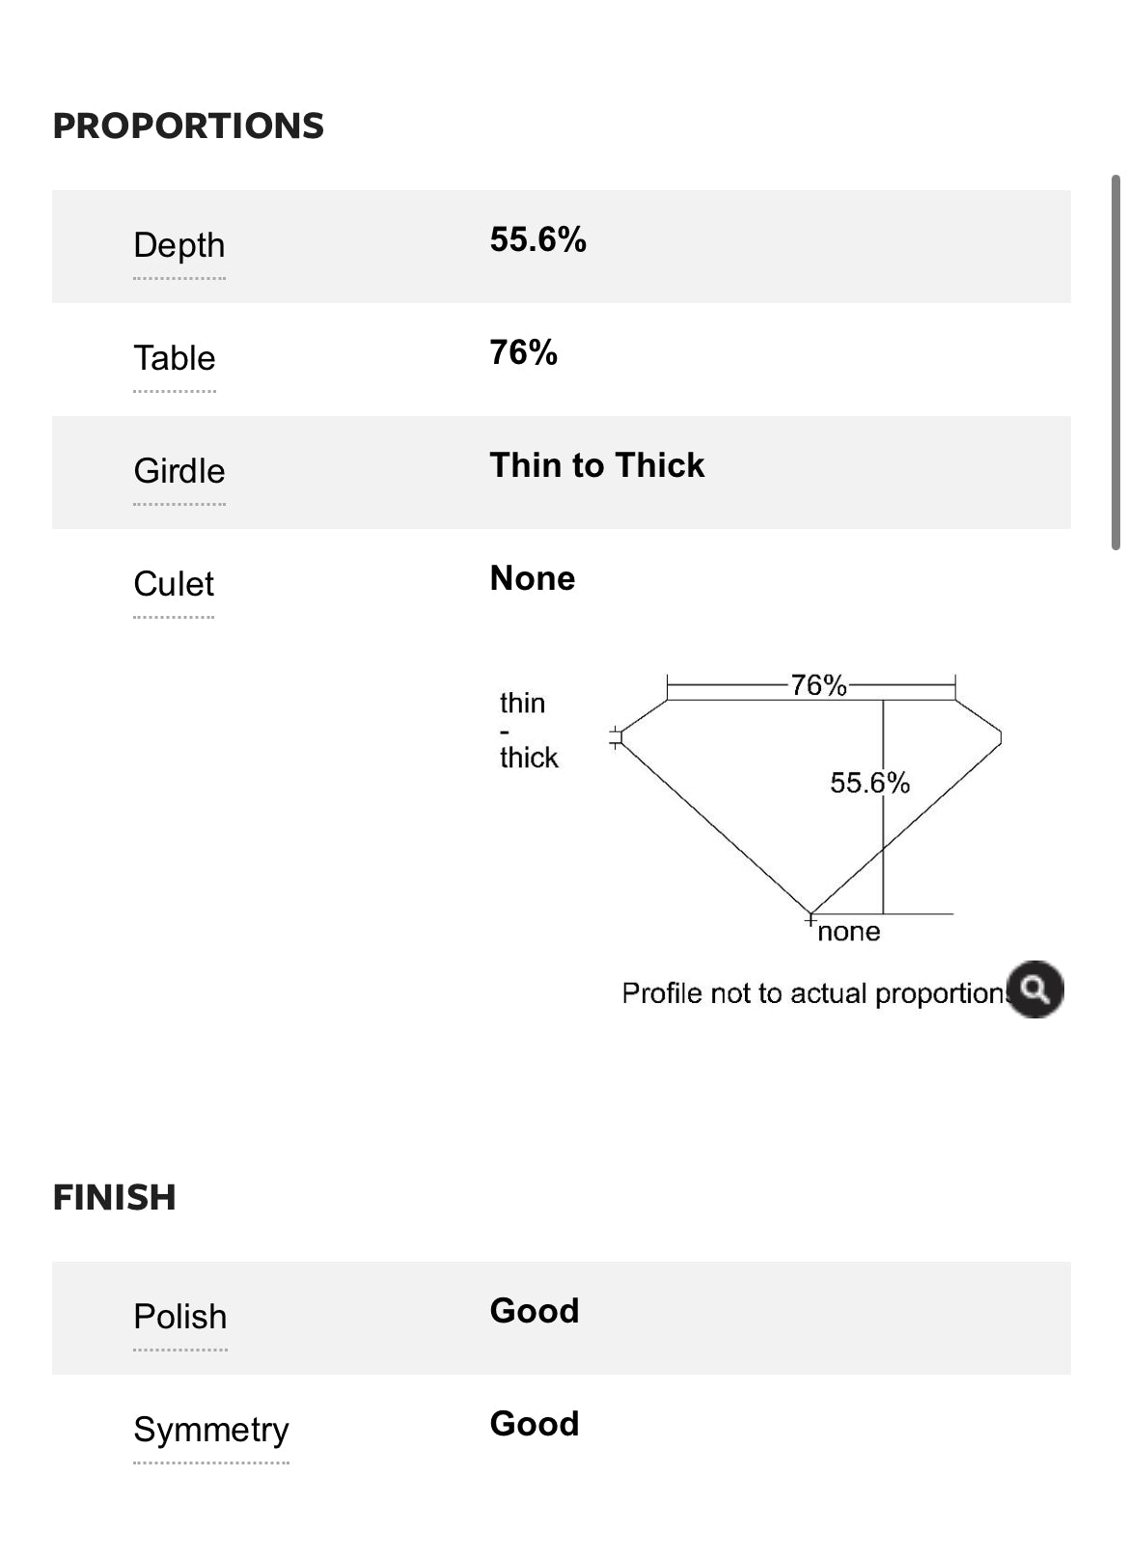Click the magnifier zoom icon on diagram
This screenshot has height=1560, width=1129.
[x=1034, y=989]
